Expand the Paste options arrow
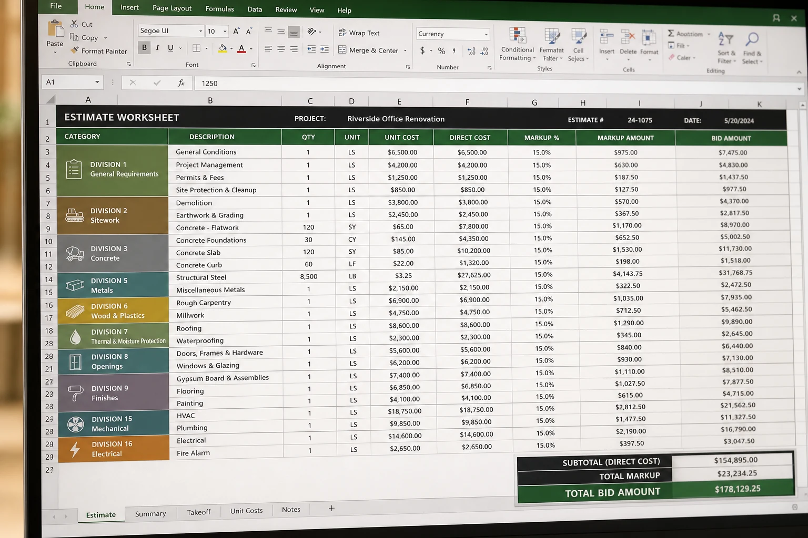This screenshot has height=538, width=808. pos(55,52)
